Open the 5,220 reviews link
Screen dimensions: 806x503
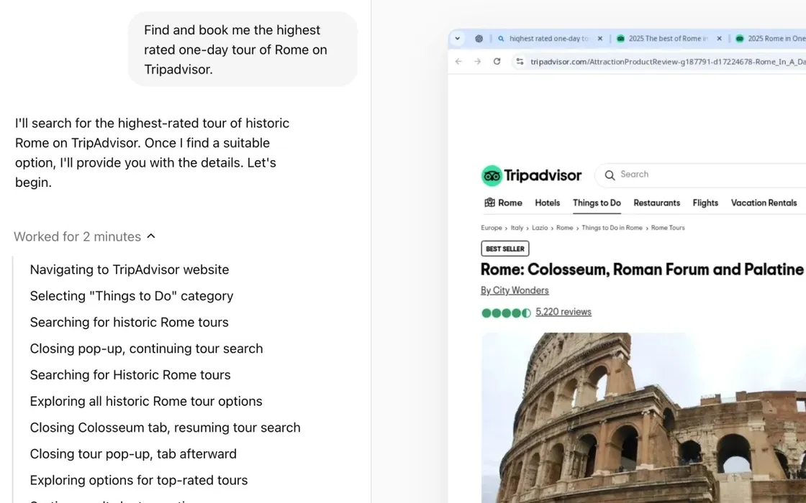pos(563,312)
